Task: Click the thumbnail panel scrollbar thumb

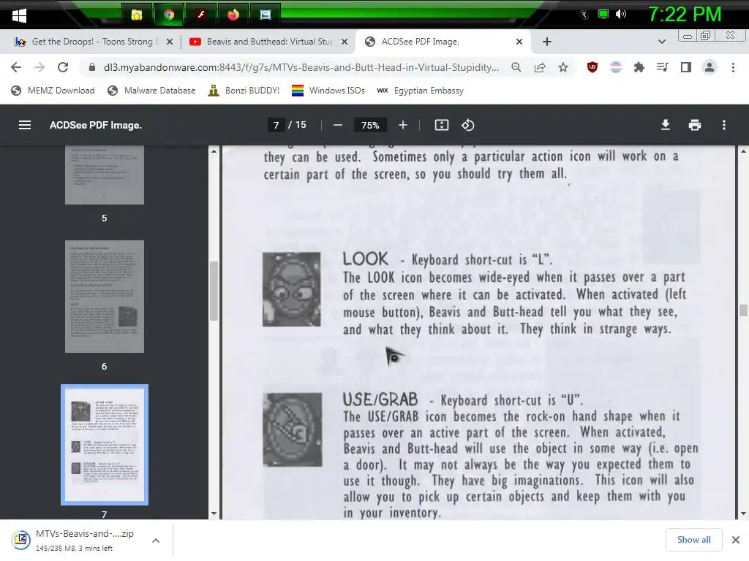Action: [214, 291]
